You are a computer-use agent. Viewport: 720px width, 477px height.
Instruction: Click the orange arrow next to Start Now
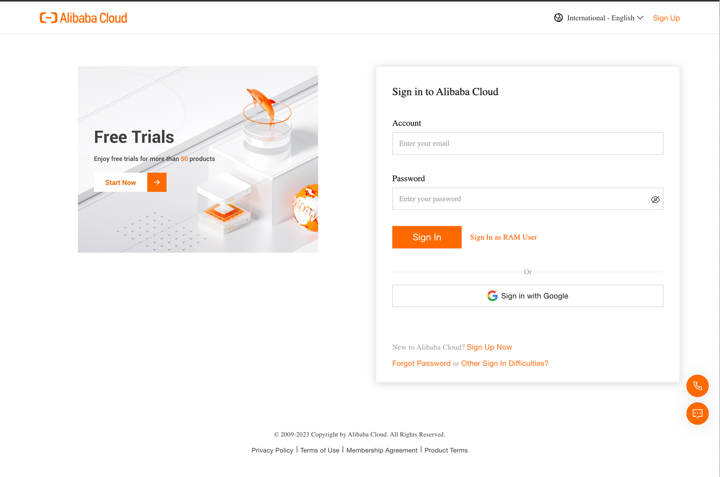[x=157, y=182]
